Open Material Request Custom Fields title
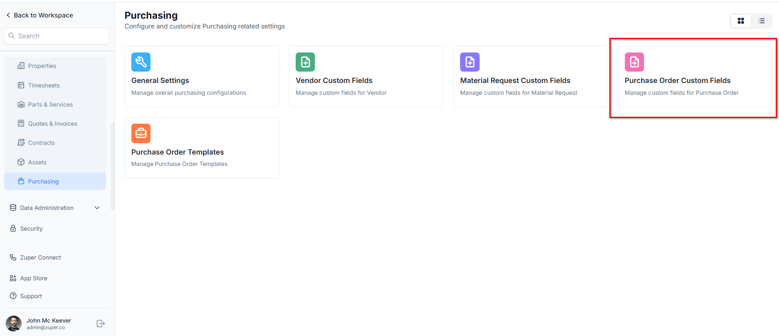Screen dimensions: 779x336 [x=515, y=81]
